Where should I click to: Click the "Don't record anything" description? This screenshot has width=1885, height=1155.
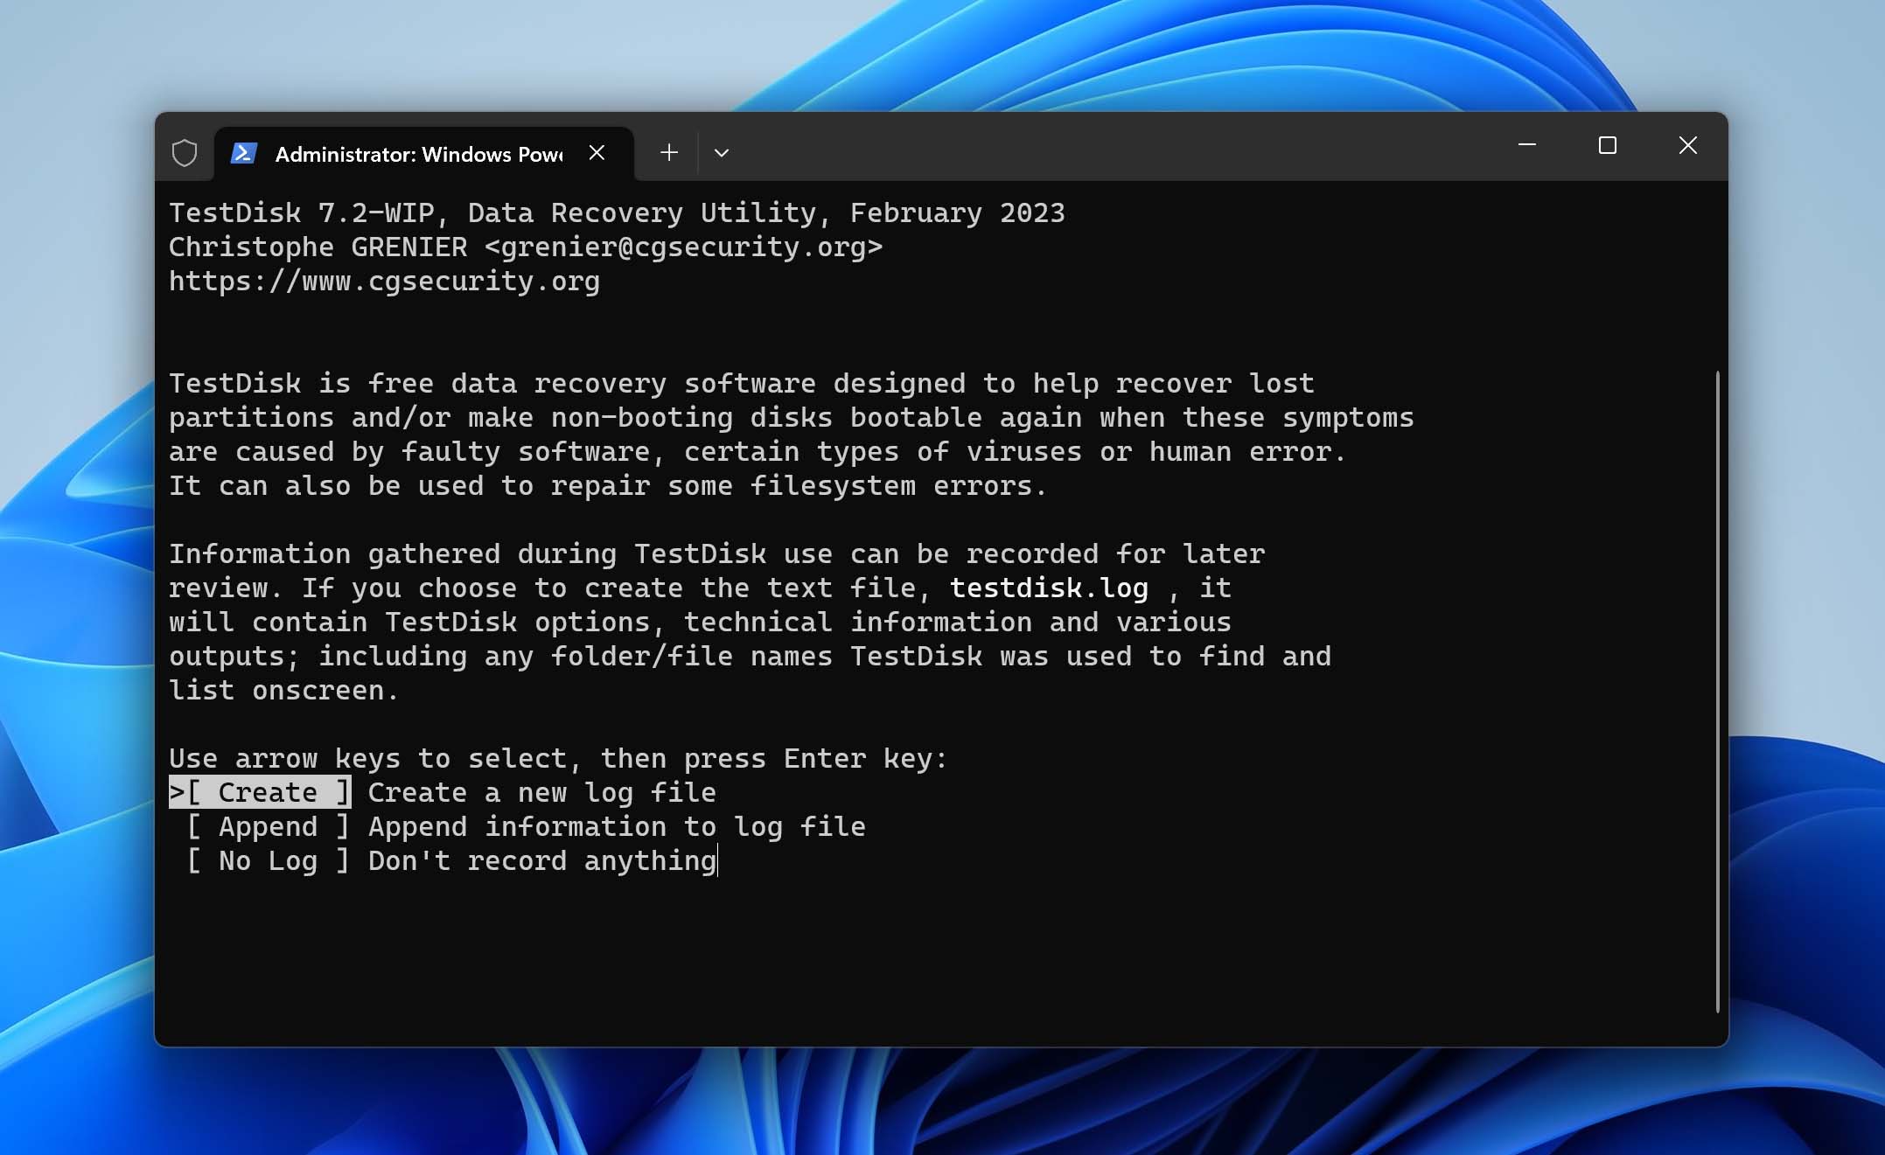tap(542, 861)
